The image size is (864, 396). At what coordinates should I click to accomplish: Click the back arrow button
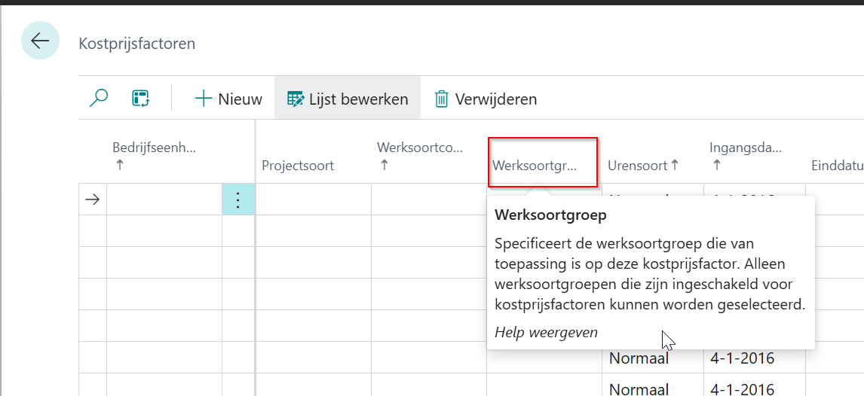point(40,41)
